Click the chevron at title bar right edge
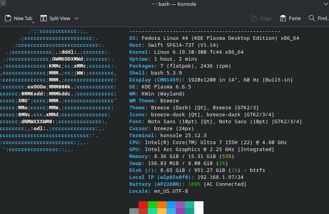The width and height of the screenshot is (329, 214). pyautogui.click(x=326, y=4)
